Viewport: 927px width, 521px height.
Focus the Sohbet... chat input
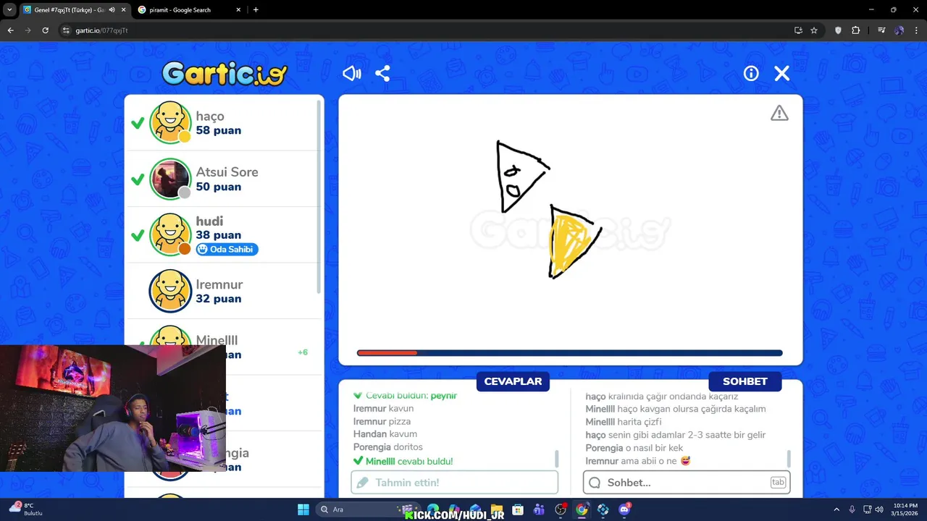687,483
